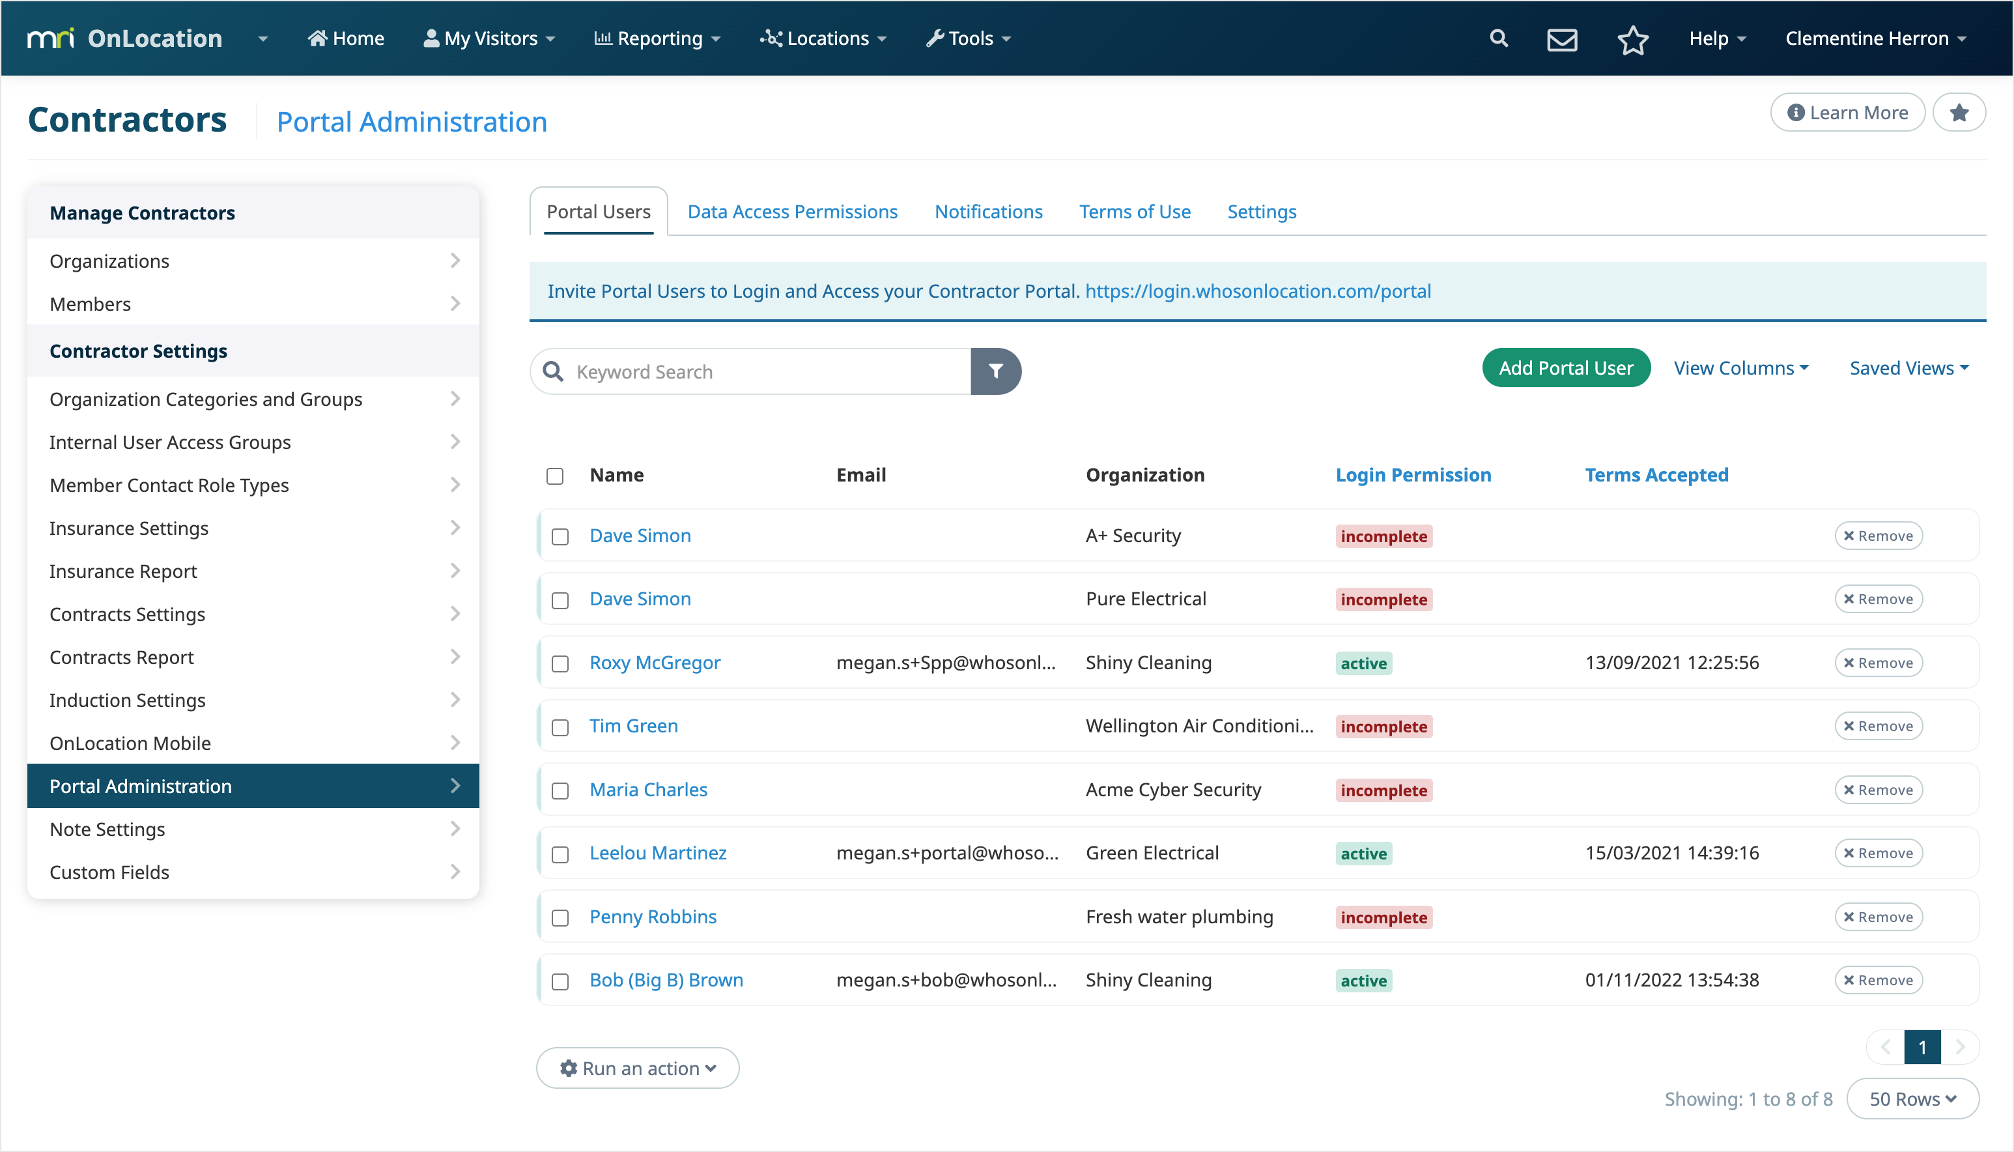Expand the Reporting menu
Viewport: 2014px width, 1152px height.
point(657,38)
